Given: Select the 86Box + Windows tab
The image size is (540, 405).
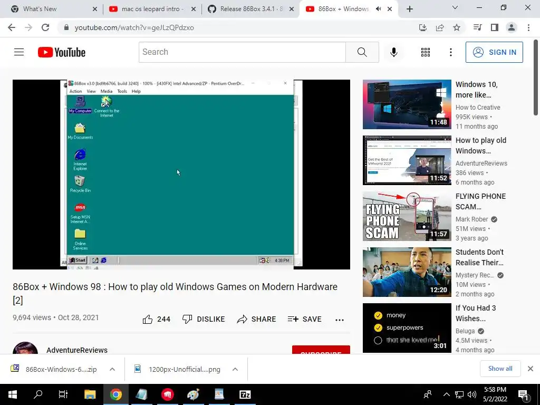Looking at the screenshot, I should [343, 9].
